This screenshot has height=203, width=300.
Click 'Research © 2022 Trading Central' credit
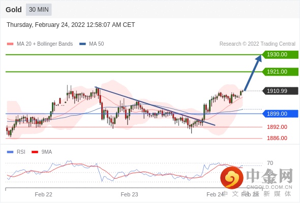[x=257, y=44]
